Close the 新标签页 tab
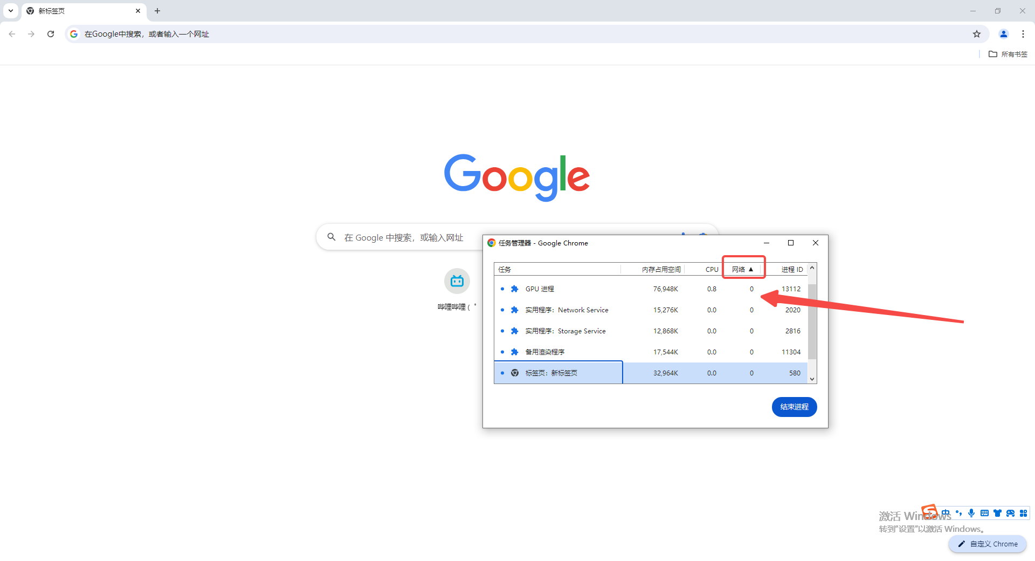The image size is (1035, 561). (138, 11)
